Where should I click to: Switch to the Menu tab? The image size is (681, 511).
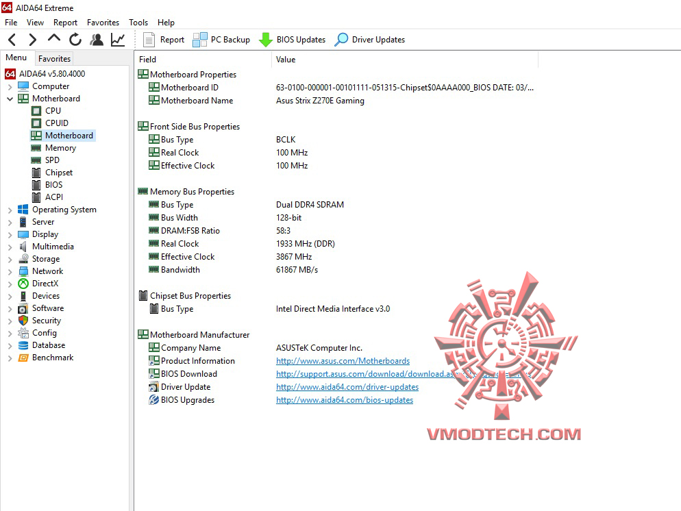pos(16,58)
